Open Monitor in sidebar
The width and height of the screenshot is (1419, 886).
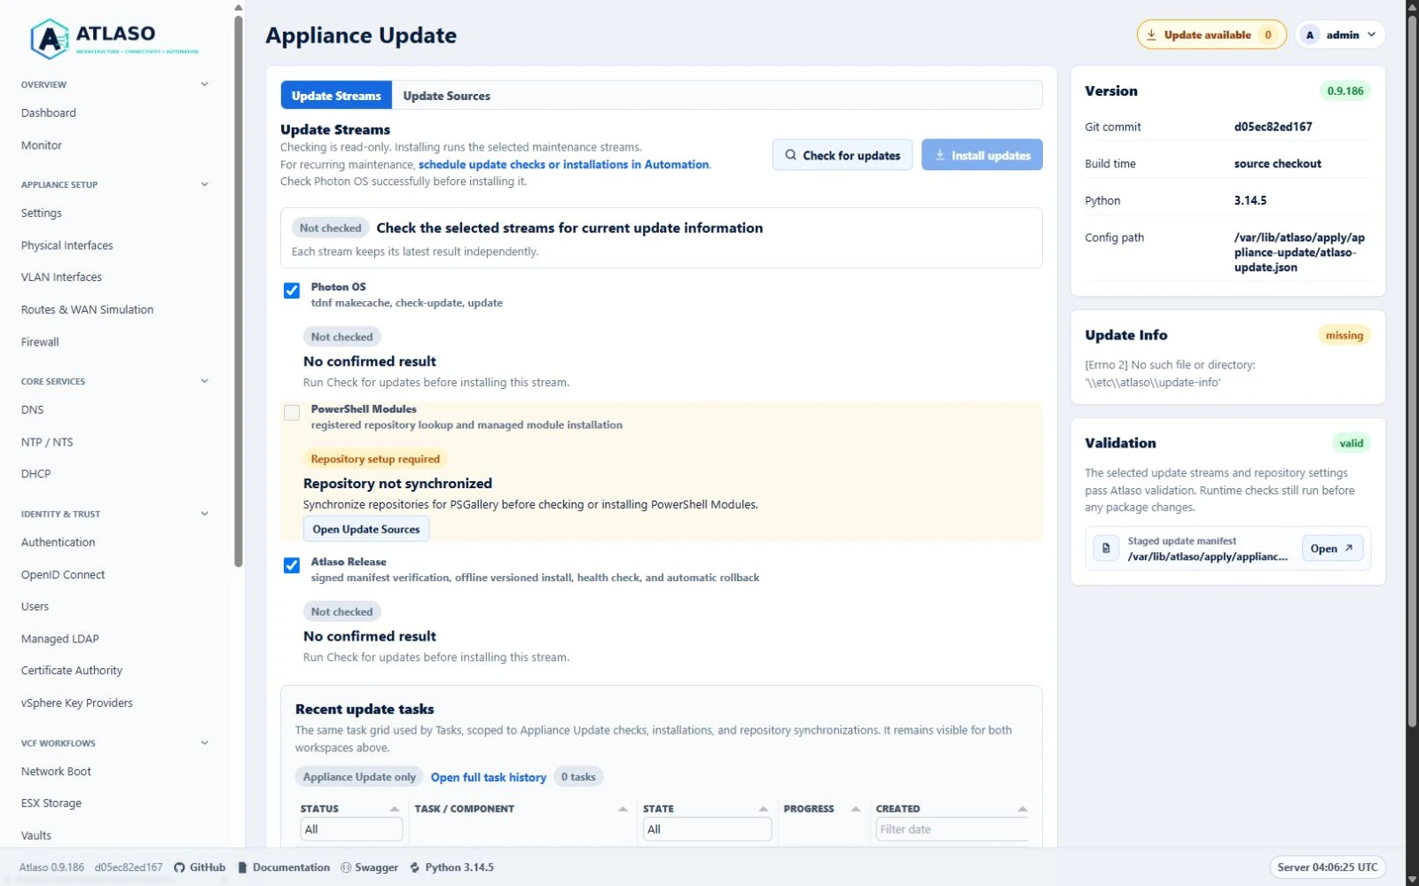[x=42, y=145]
